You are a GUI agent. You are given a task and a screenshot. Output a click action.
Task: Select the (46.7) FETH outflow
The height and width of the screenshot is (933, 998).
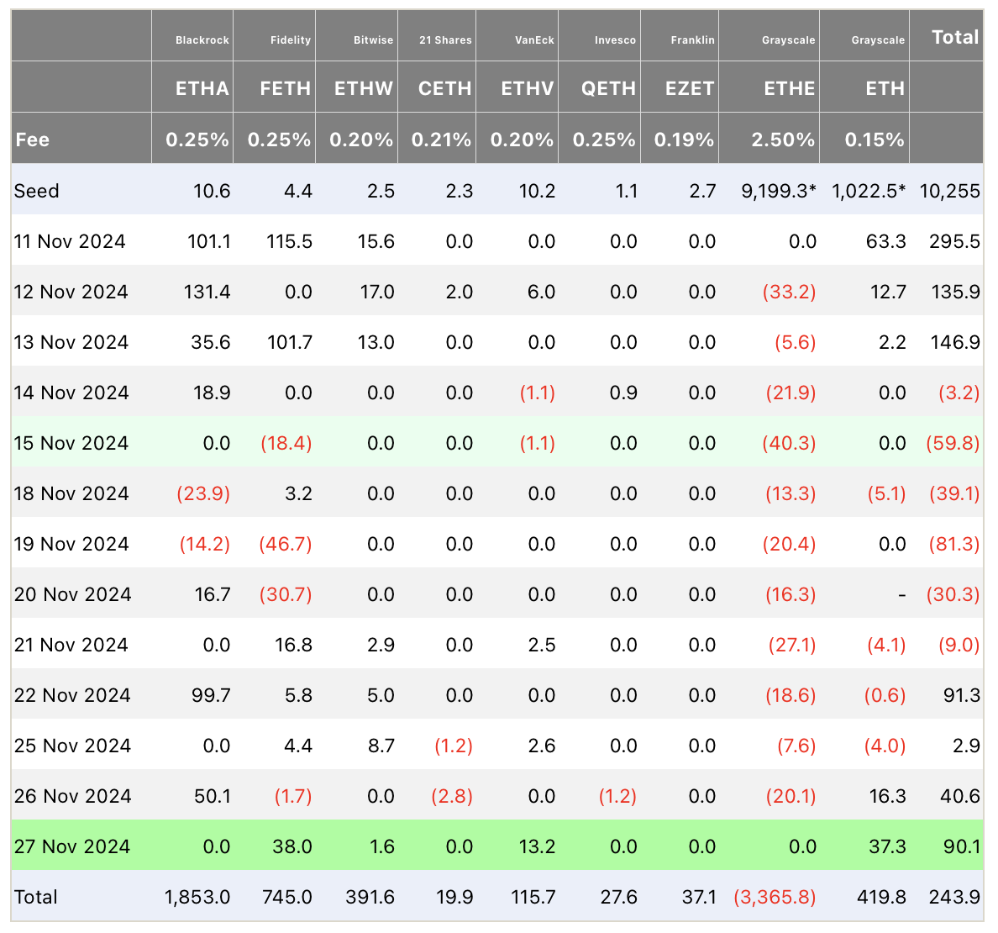coord(285,544)
